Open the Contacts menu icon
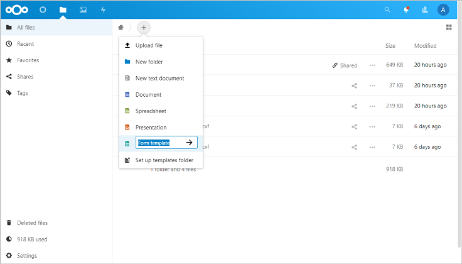462x264 pixels. click(x=425, y=10)
